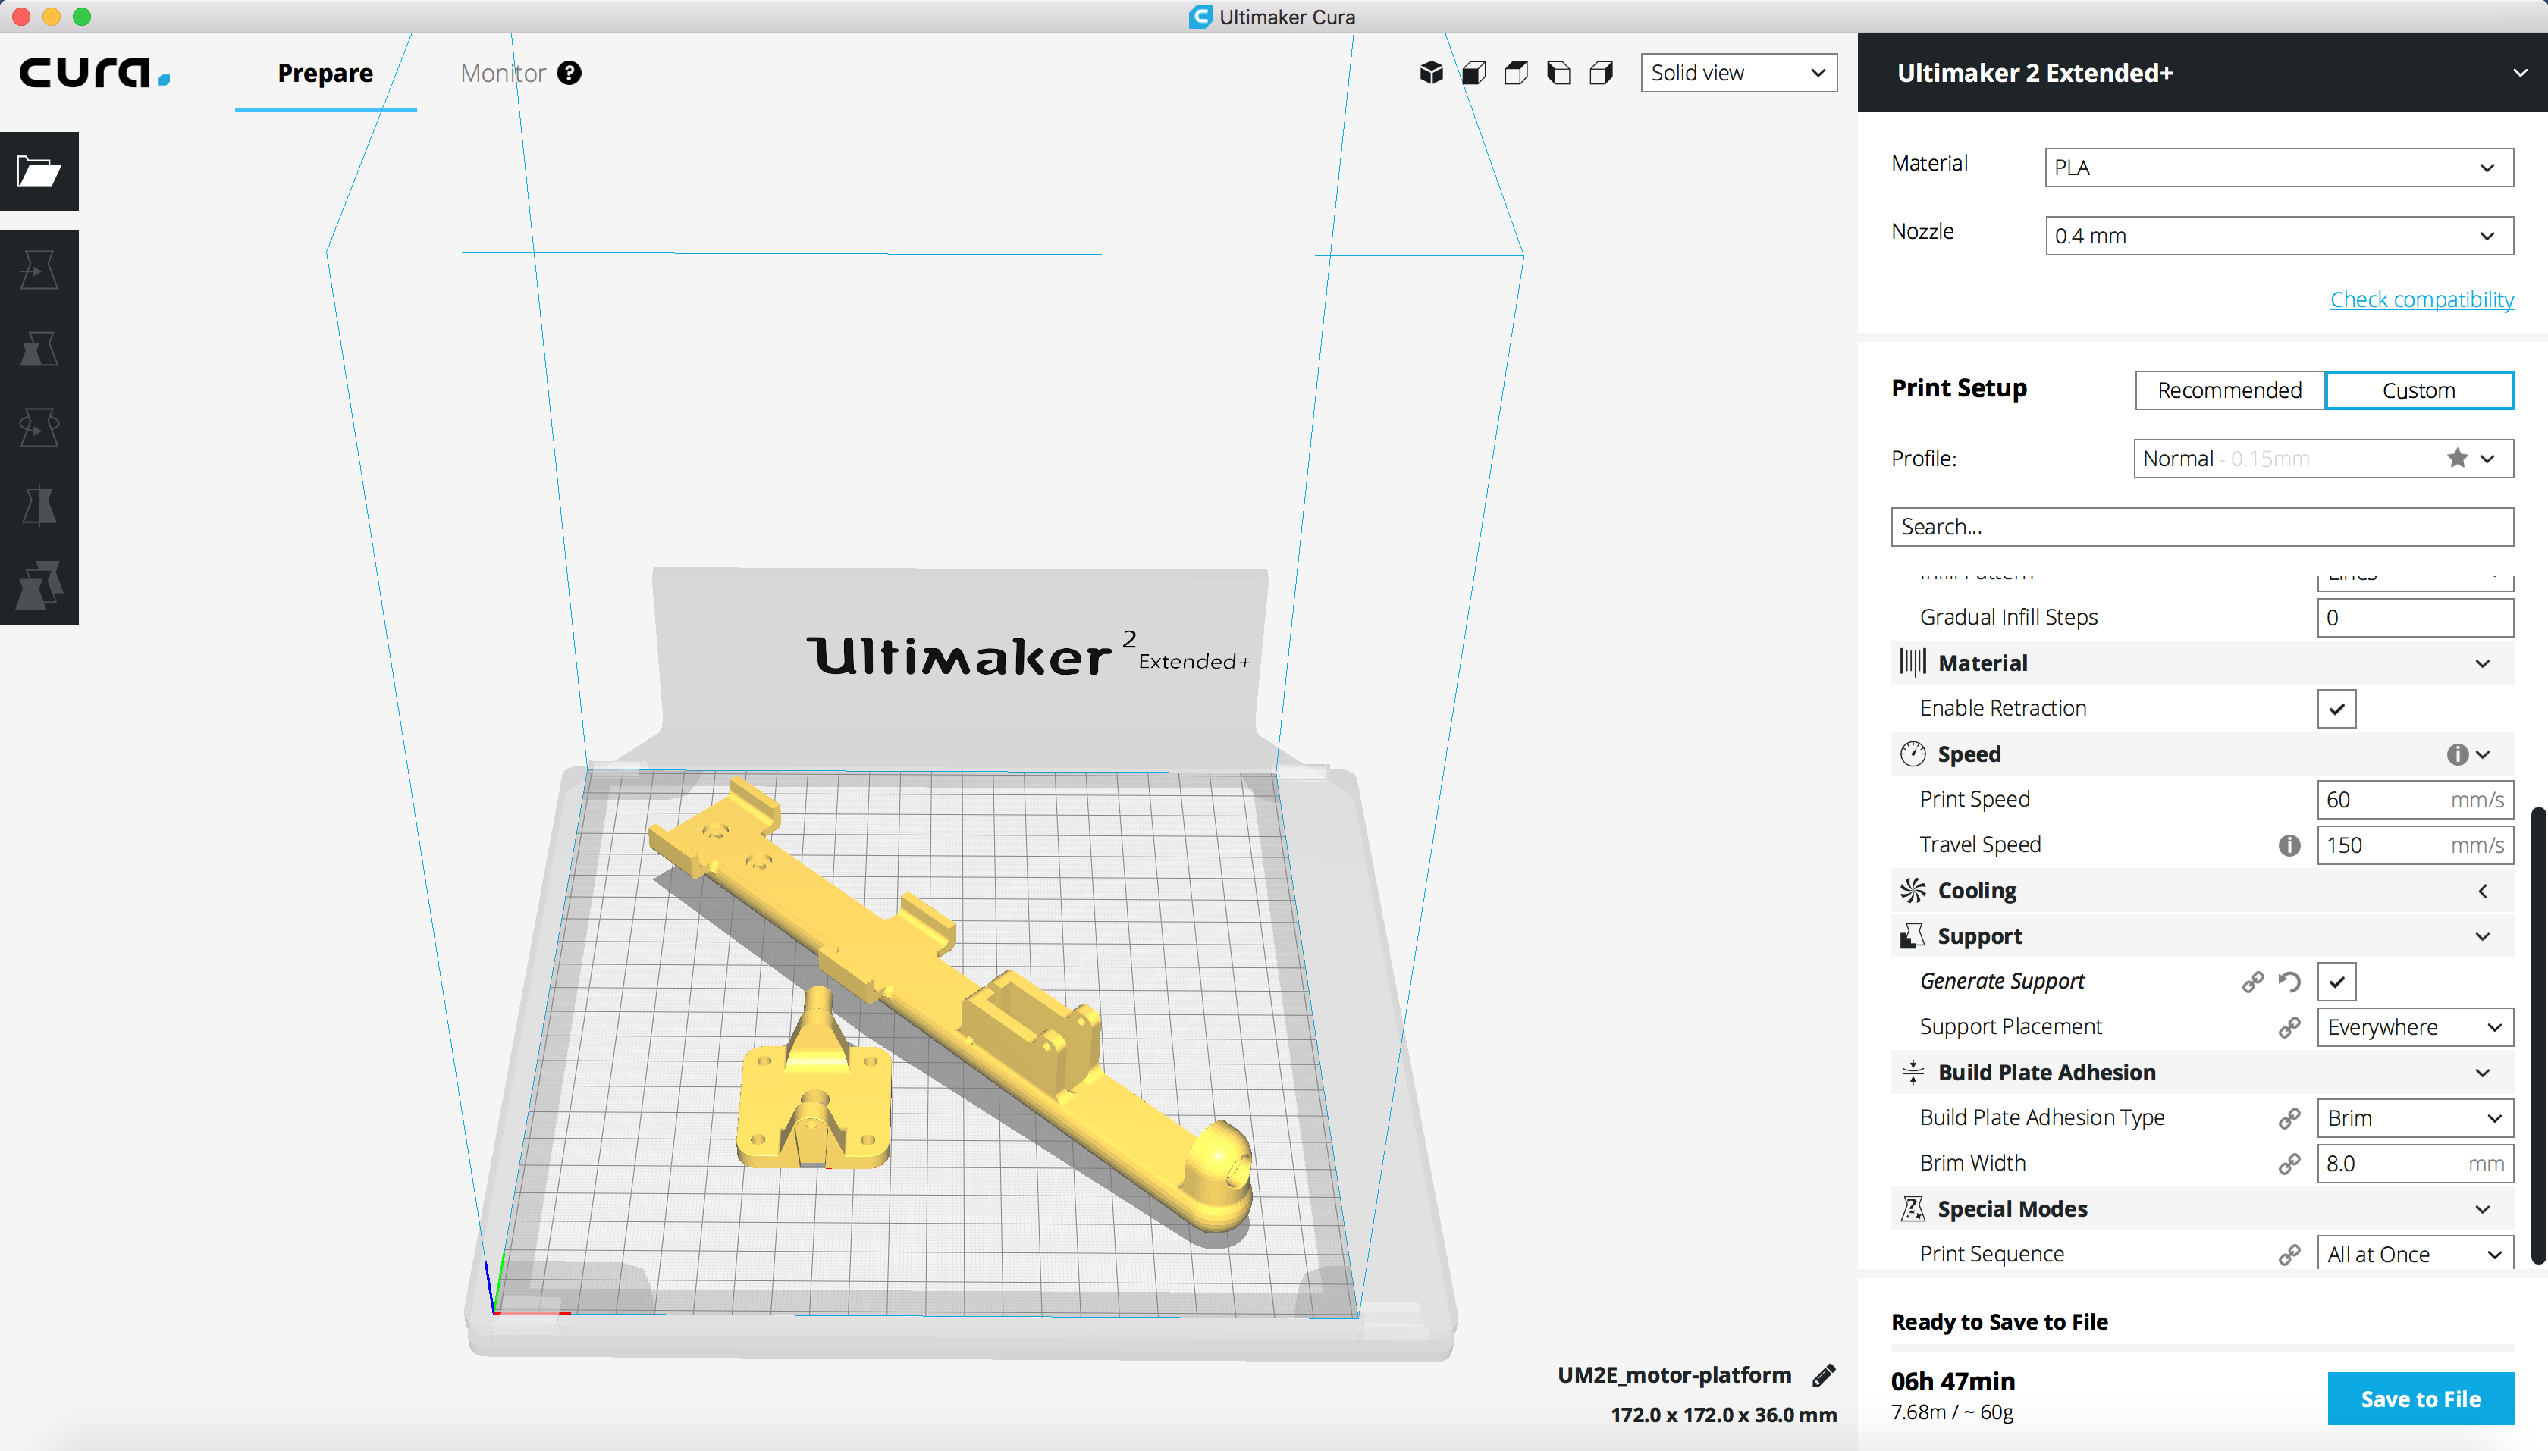Screen dimensions: 2548x1451
Task: Select Recommended print setup mode
Action: (x=2229, y=390)
